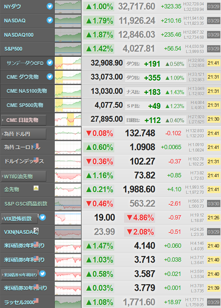Image resolution: width=221 pixels, height=308 pixels.
Task: Open the サンデーダウCFD mini chart
Action: 68,63
